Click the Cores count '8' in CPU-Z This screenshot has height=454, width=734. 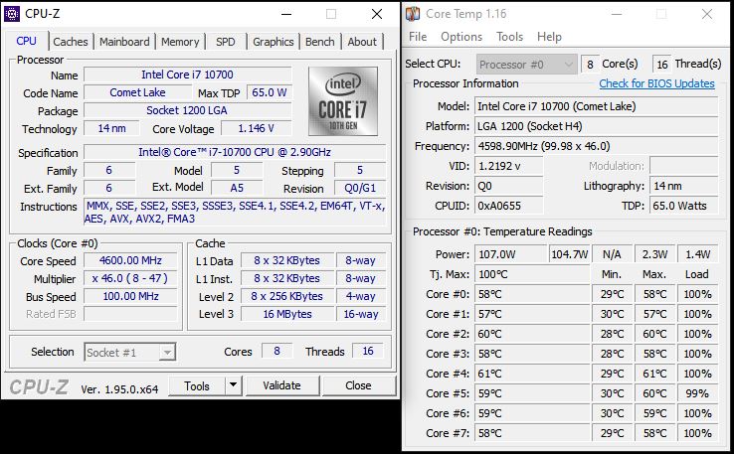[x=277, y=351]
